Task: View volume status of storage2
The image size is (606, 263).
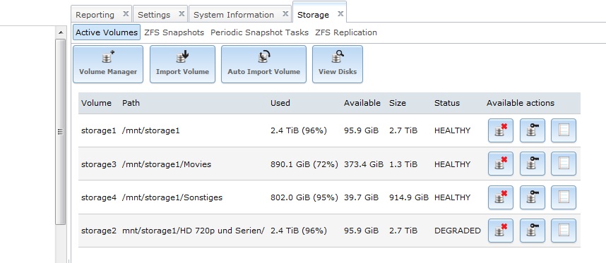Action: click(564, 231)
